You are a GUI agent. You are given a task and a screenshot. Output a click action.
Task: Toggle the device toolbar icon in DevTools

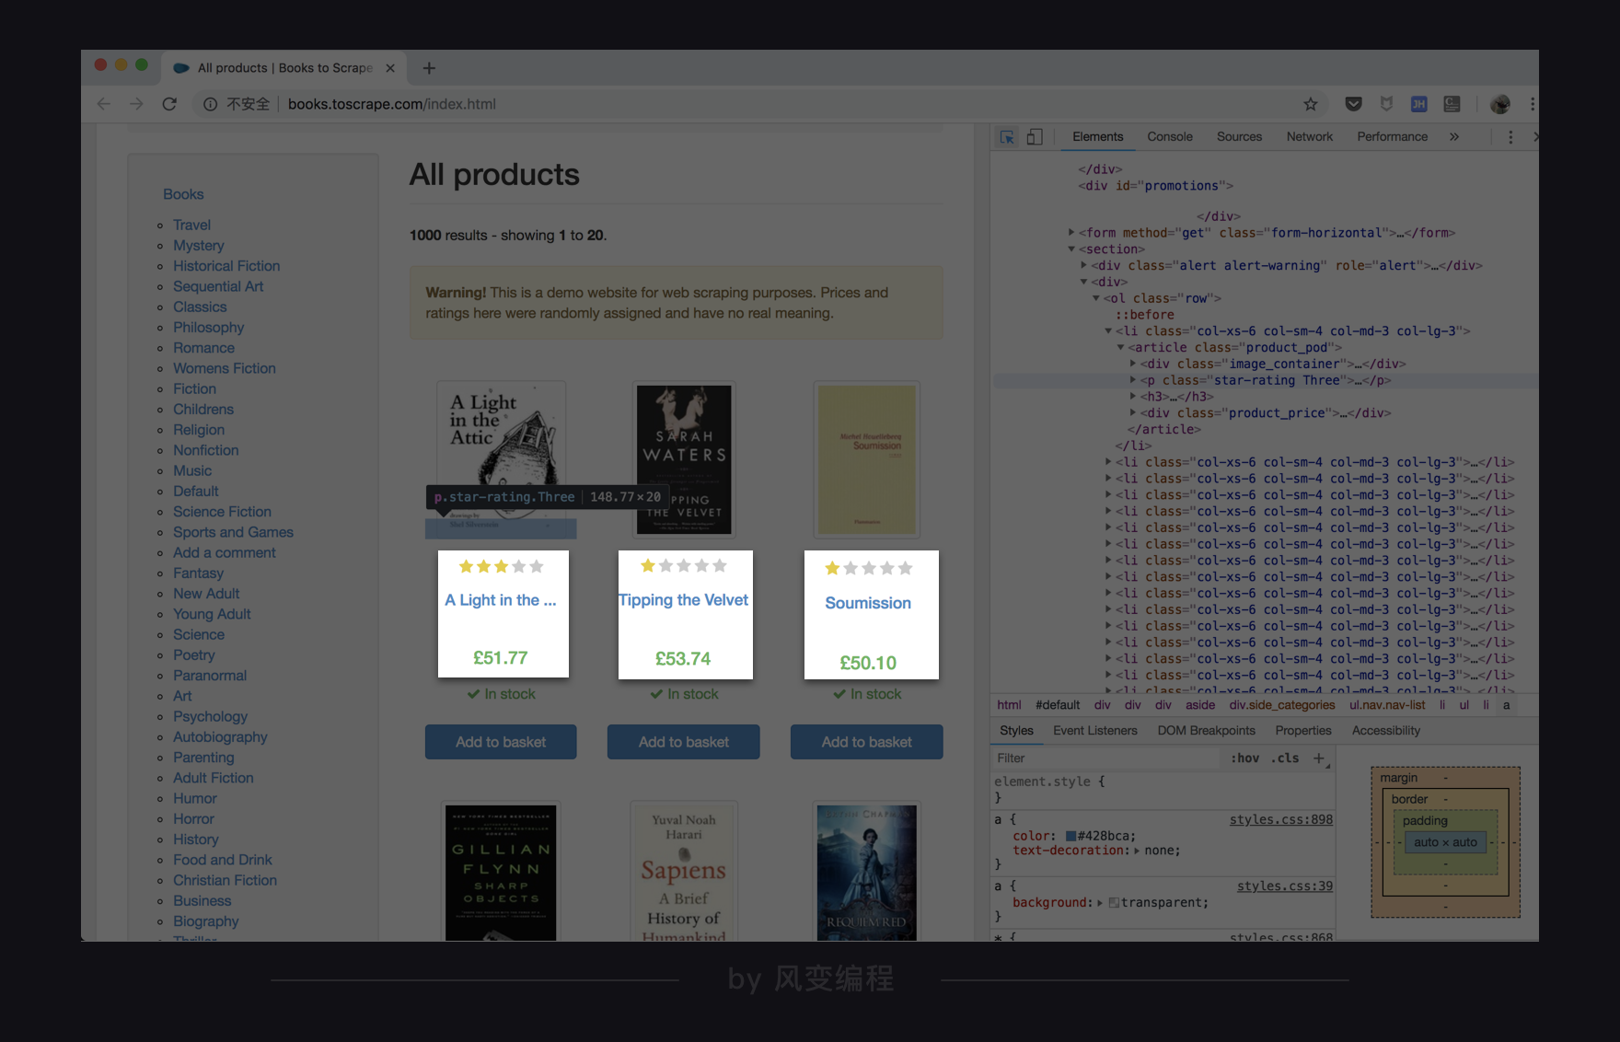1035,136
